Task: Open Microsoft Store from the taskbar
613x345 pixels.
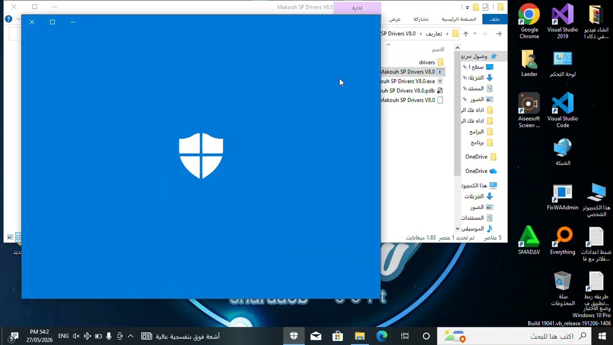Action: point(338,336)
